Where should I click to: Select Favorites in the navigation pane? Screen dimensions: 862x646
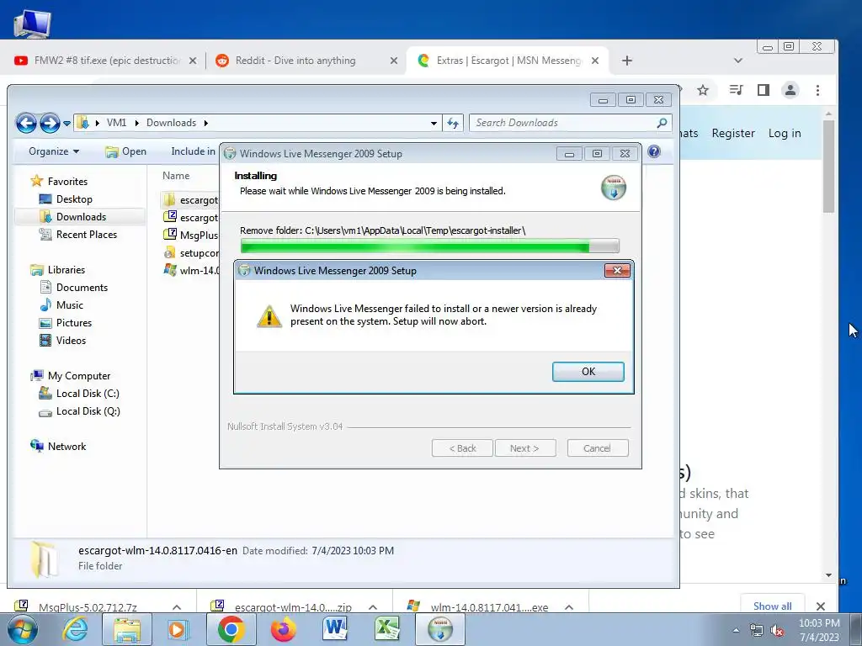59,182
